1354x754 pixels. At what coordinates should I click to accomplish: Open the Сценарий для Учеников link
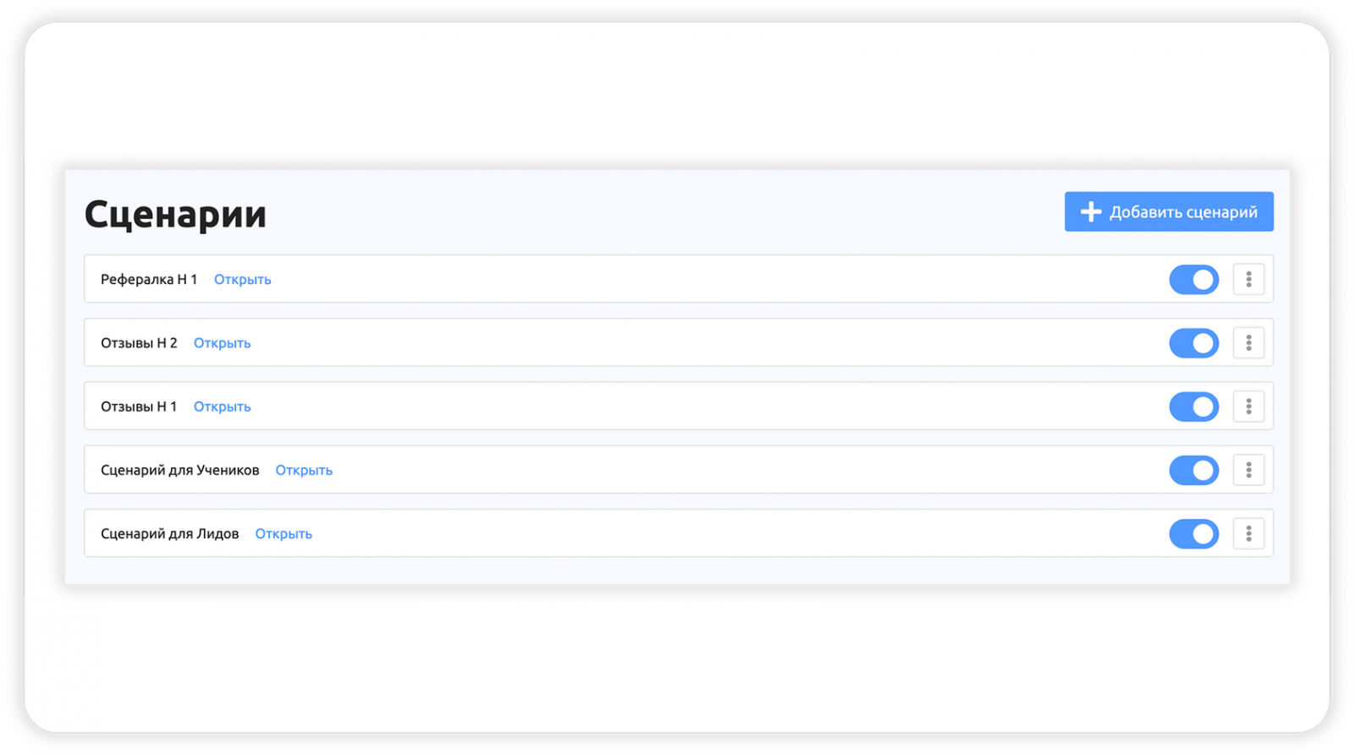pos(304,470)
